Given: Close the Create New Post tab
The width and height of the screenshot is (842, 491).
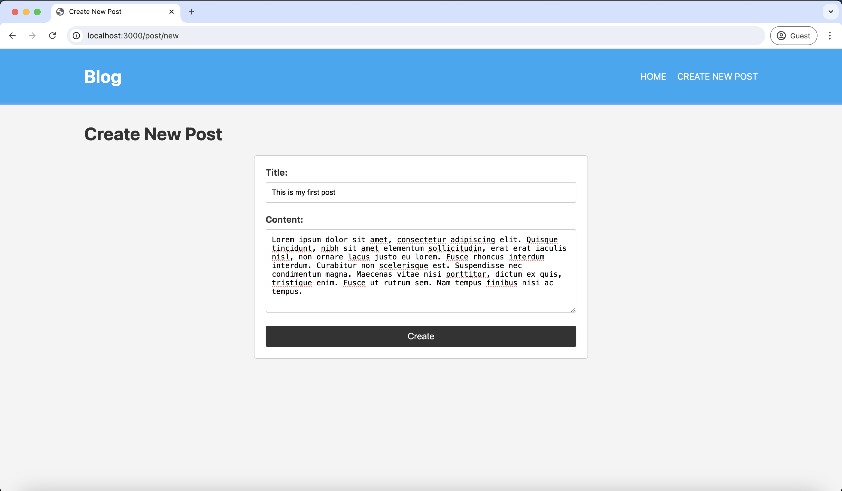Looking at the screenshot, I should [x=172, y=12].
